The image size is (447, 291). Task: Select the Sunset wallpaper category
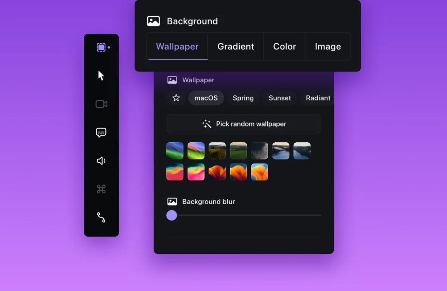tap(280, 98)
